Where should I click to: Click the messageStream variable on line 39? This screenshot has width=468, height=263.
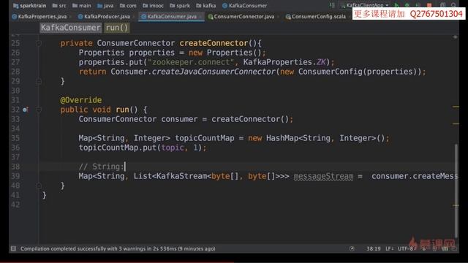tap(323, 176)
